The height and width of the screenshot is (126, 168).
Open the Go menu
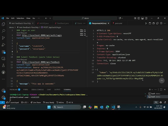pyautogui.click(x=34, y=18)
